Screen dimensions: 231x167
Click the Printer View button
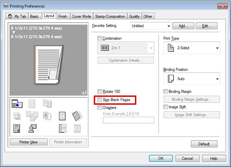tap(29, 142)
